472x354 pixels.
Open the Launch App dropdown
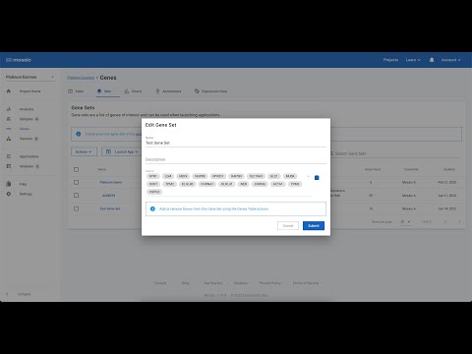[122, 151]
